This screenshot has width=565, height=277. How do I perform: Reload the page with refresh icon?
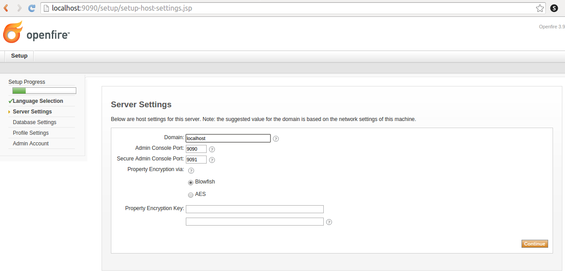tap(31, 8)
